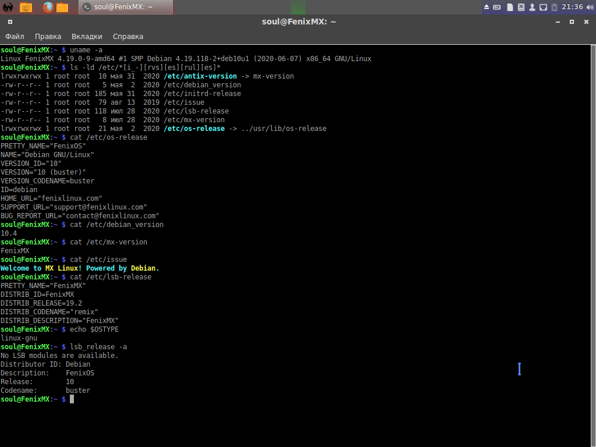Click the 'Distributor ID: Debian' line
The image size is (596, 447).
(x=45, y=364)
